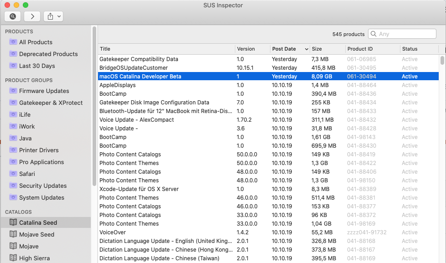Viewport: 446px width, 263px height.
Task: Click the Security Updates folder icon
Action: point(13,186)
